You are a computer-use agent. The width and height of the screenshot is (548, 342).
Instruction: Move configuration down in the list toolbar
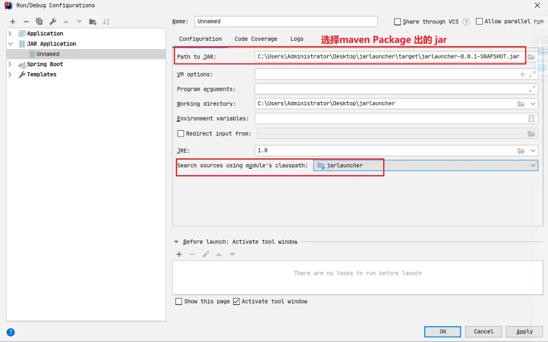pyautogui.click(x=79, y=22)
